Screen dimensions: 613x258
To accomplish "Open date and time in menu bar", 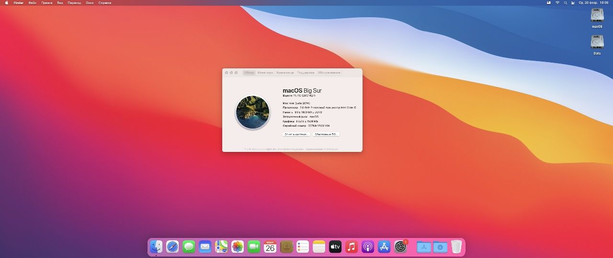I will click(593, 2).
